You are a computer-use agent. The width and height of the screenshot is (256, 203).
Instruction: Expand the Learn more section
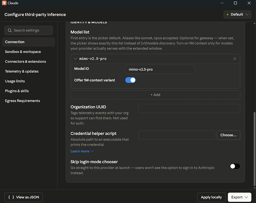pos(82,151)
